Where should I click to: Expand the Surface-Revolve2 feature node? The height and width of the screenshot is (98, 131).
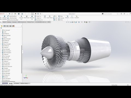coord(1,66)
